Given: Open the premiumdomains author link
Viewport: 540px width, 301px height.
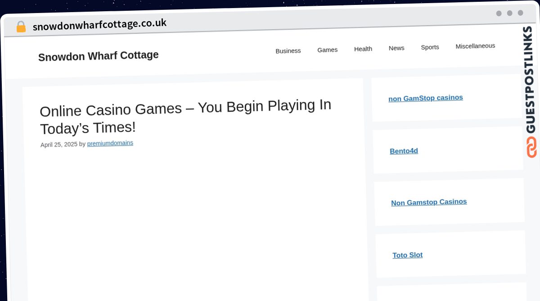Looking at the screenshot, I should point(110,143).
